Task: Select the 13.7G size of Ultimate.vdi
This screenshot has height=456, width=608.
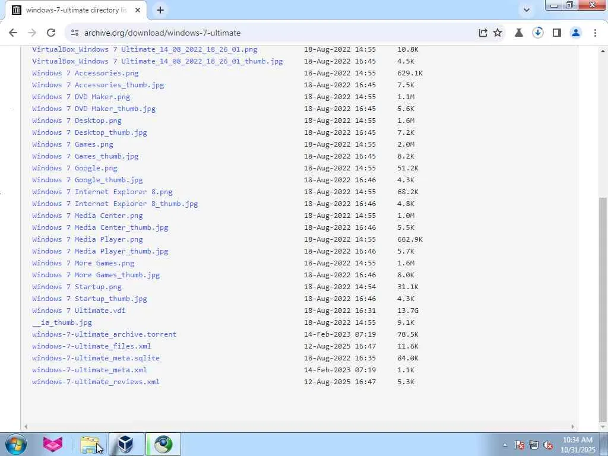Action: (x=407, y=311)
